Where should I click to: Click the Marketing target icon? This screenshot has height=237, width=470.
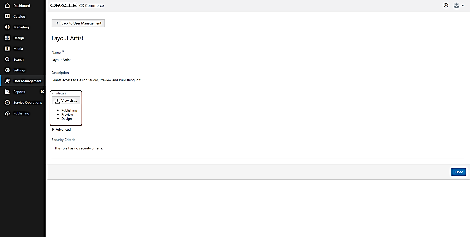pos(7,27)
